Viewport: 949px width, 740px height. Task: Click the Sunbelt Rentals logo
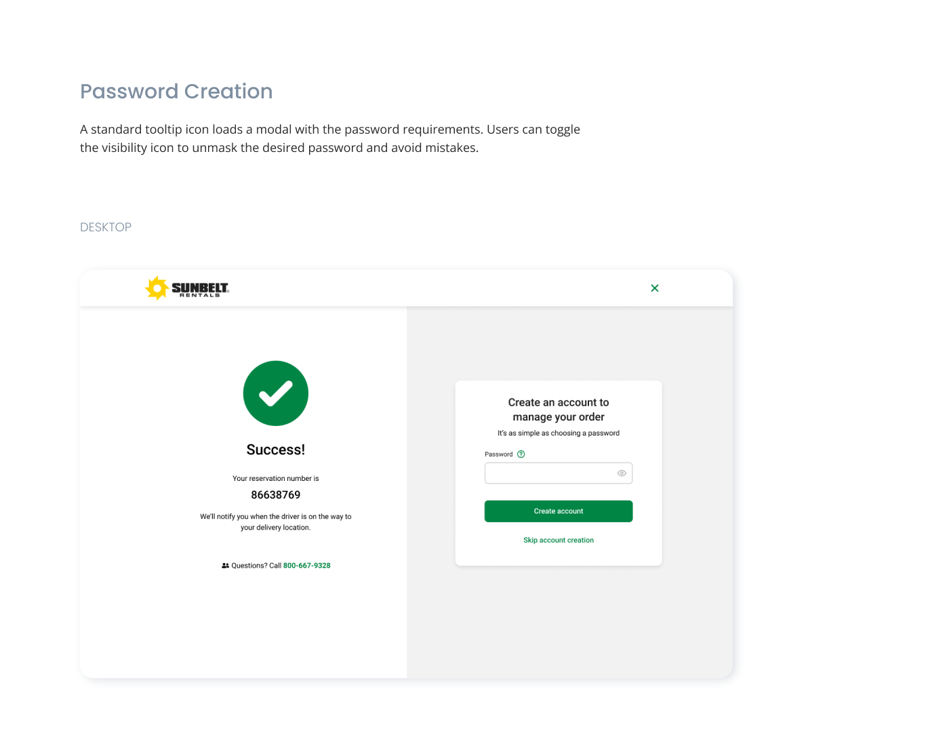click(187, 288)
